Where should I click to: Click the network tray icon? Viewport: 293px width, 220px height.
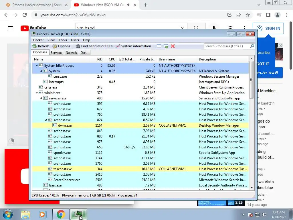257,215
